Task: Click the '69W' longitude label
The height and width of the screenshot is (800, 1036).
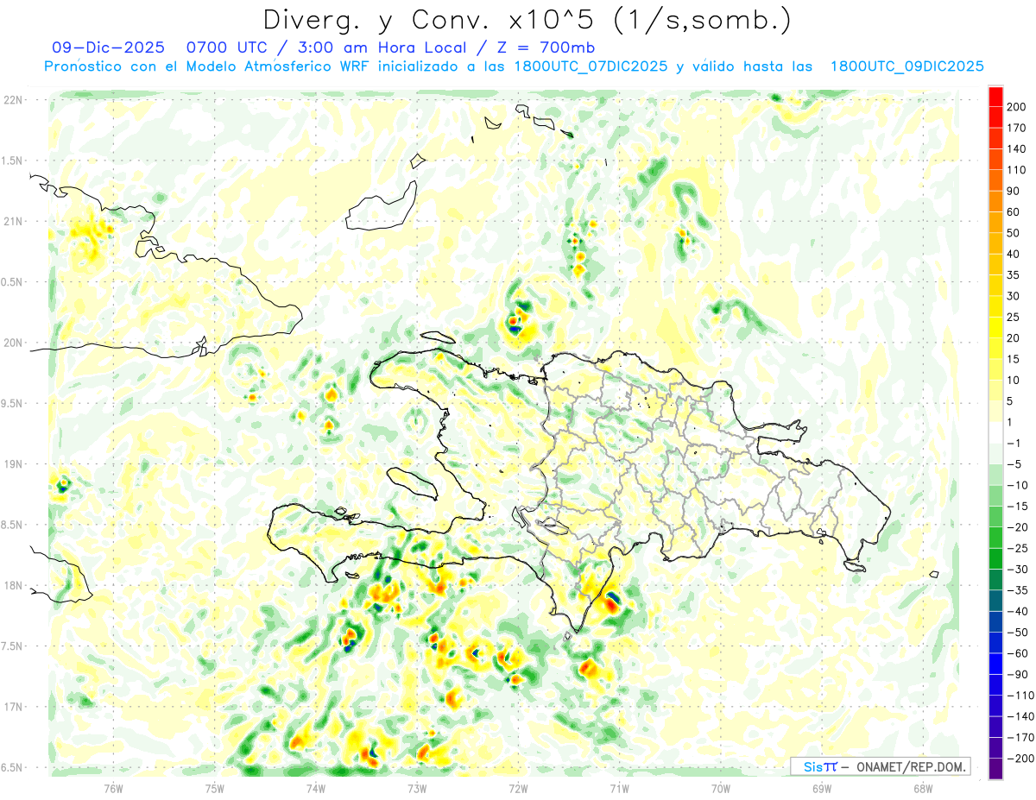Action: 822,788
